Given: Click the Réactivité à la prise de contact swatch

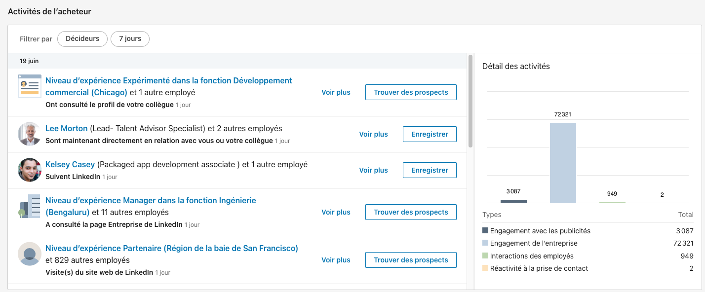Looking at the screenshot, I should pos(485,268).
